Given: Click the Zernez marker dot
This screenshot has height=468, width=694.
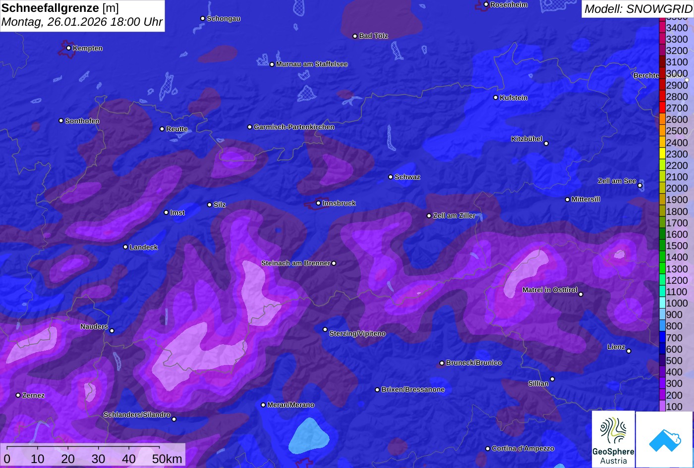Looking at the screenshot, I should tap(18, 395).
